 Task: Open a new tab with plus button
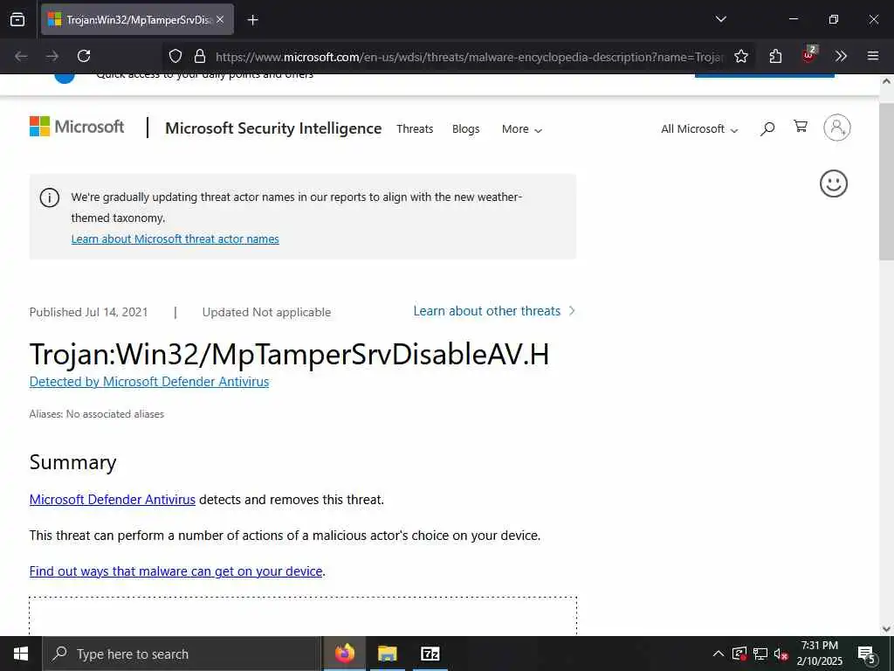pos(252,20)
